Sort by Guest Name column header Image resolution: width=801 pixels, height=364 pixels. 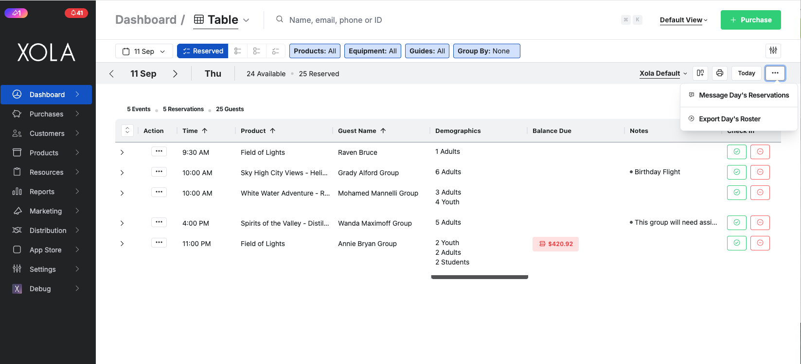coord(362,131)
